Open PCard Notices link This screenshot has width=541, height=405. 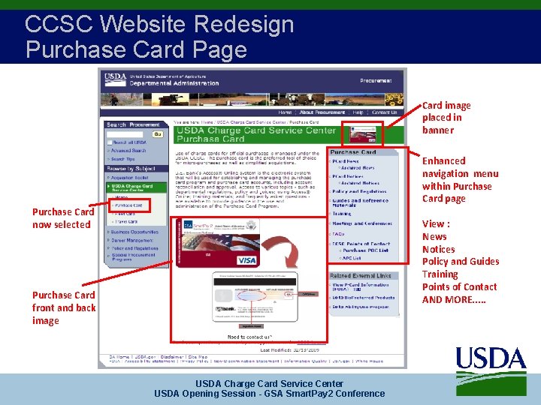(x=347, y=176)
